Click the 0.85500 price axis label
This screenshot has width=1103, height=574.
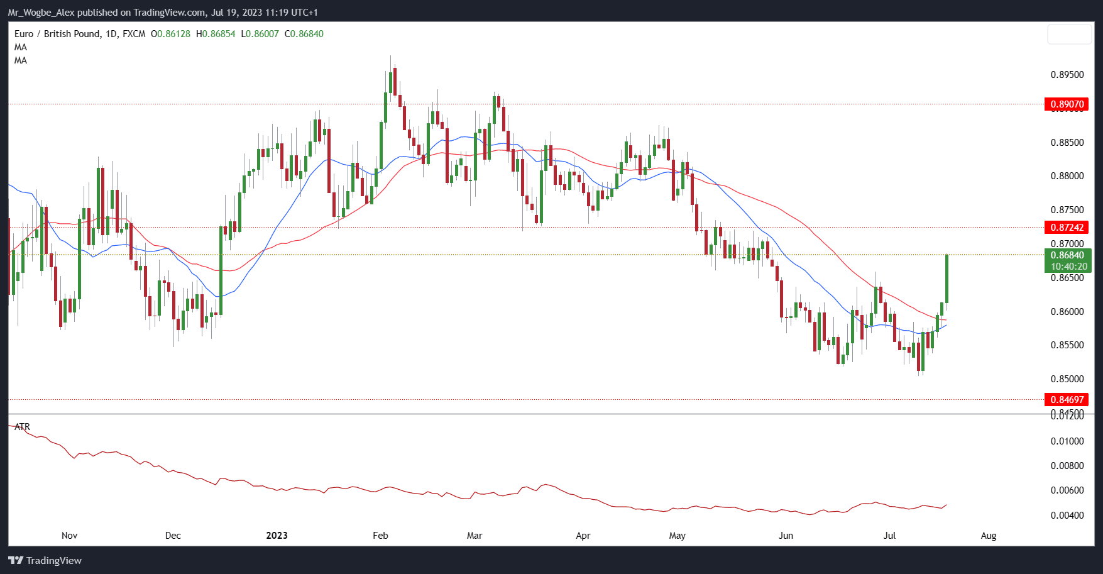1067,345
